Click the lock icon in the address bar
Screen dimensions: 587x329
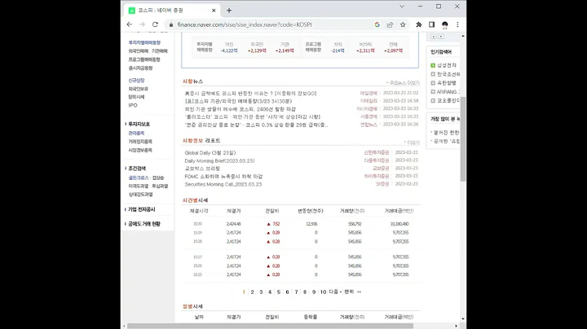[171, 24]
